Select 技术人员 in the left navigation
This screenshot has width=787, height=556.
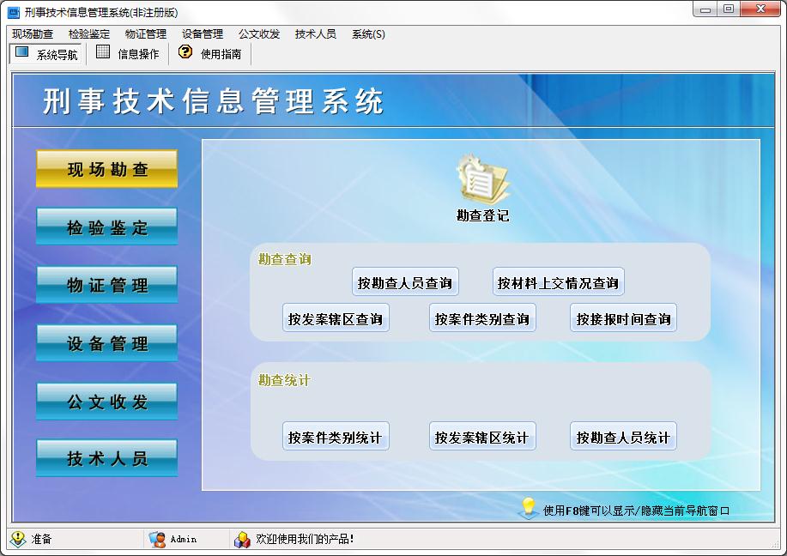pos(107,458)
